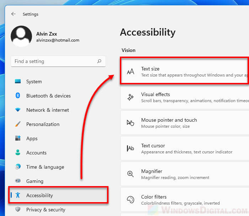Click the Alvin Zxx account name

[47, 34]
